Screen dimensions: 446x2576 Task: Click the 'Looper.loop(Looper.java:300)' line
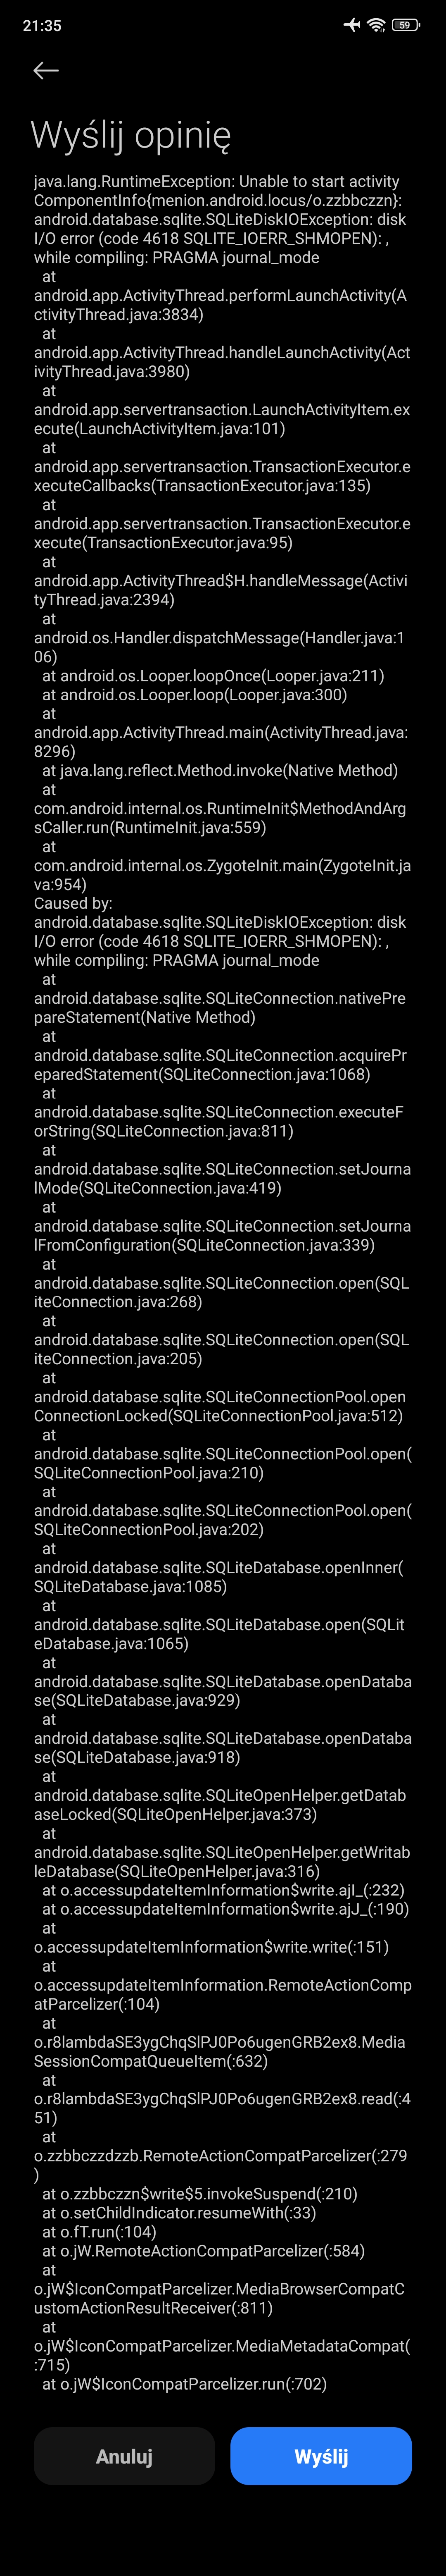(194, 694)
